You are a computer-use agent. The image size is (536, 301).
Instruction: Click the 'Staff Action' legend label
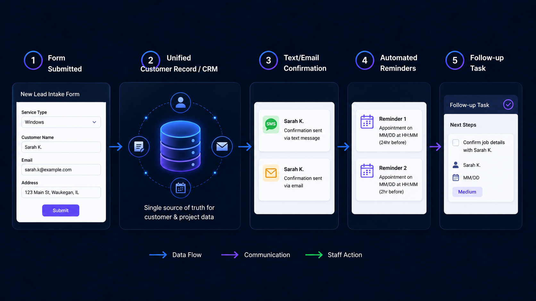pos(345,255)
